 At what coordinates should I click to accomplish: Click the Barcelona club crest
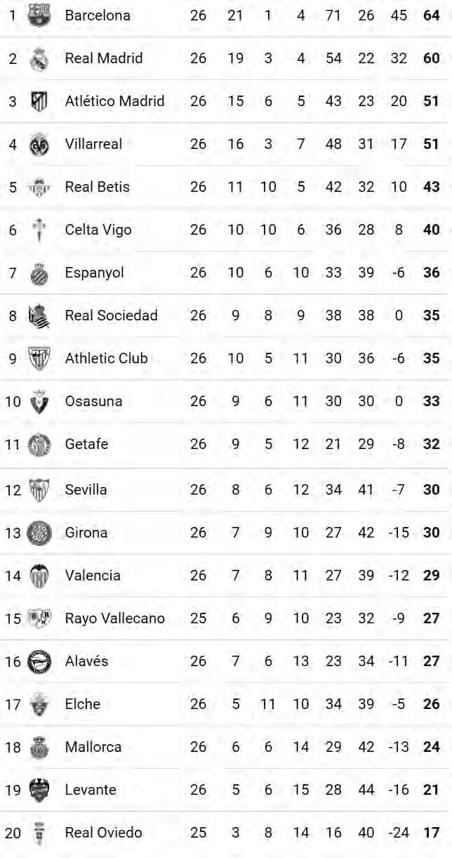click(39, 15)
